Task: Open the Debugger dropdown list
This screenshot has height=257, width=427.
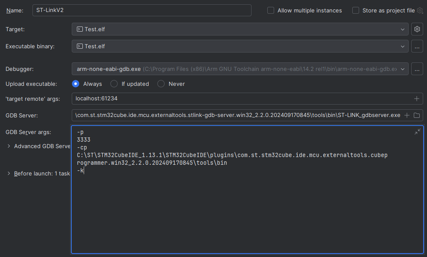Action: point(403,69)
